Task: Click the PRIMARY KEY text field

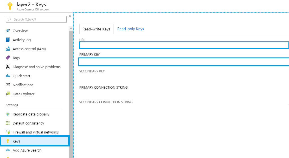Action: [x=184, y=62]
